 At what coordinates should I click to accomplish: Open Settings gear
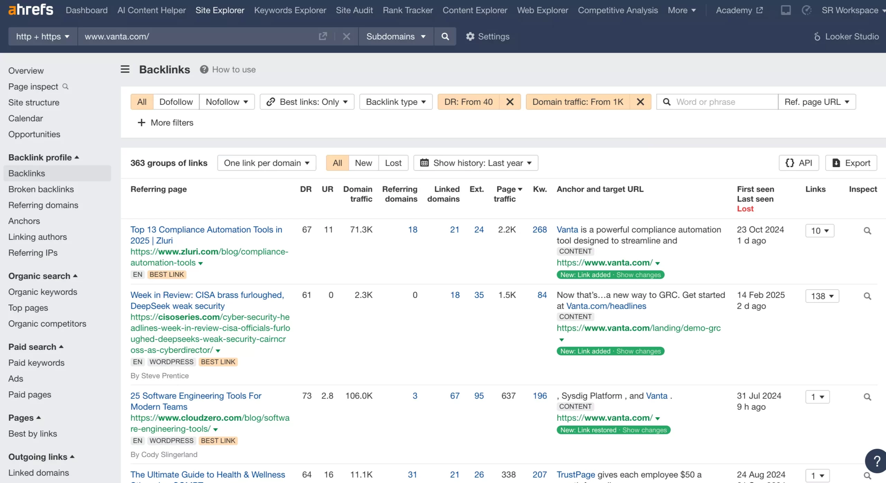488,36
